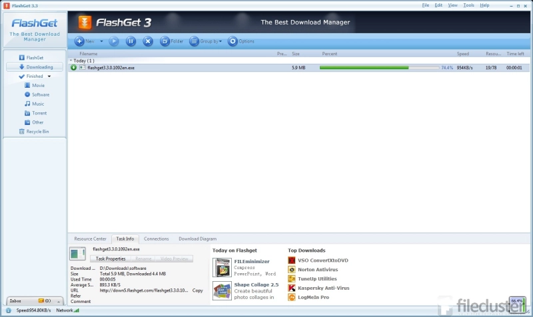
Task: Switch to the Connections tab
Action: pyautogui.click(x=157, y=239)
